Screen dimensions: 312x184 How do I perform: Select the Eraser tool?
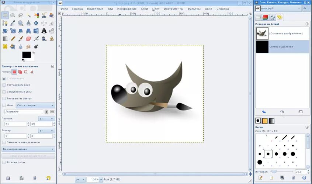pos(28,39)
